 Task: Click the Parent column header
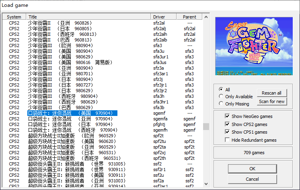pos(189,17)
